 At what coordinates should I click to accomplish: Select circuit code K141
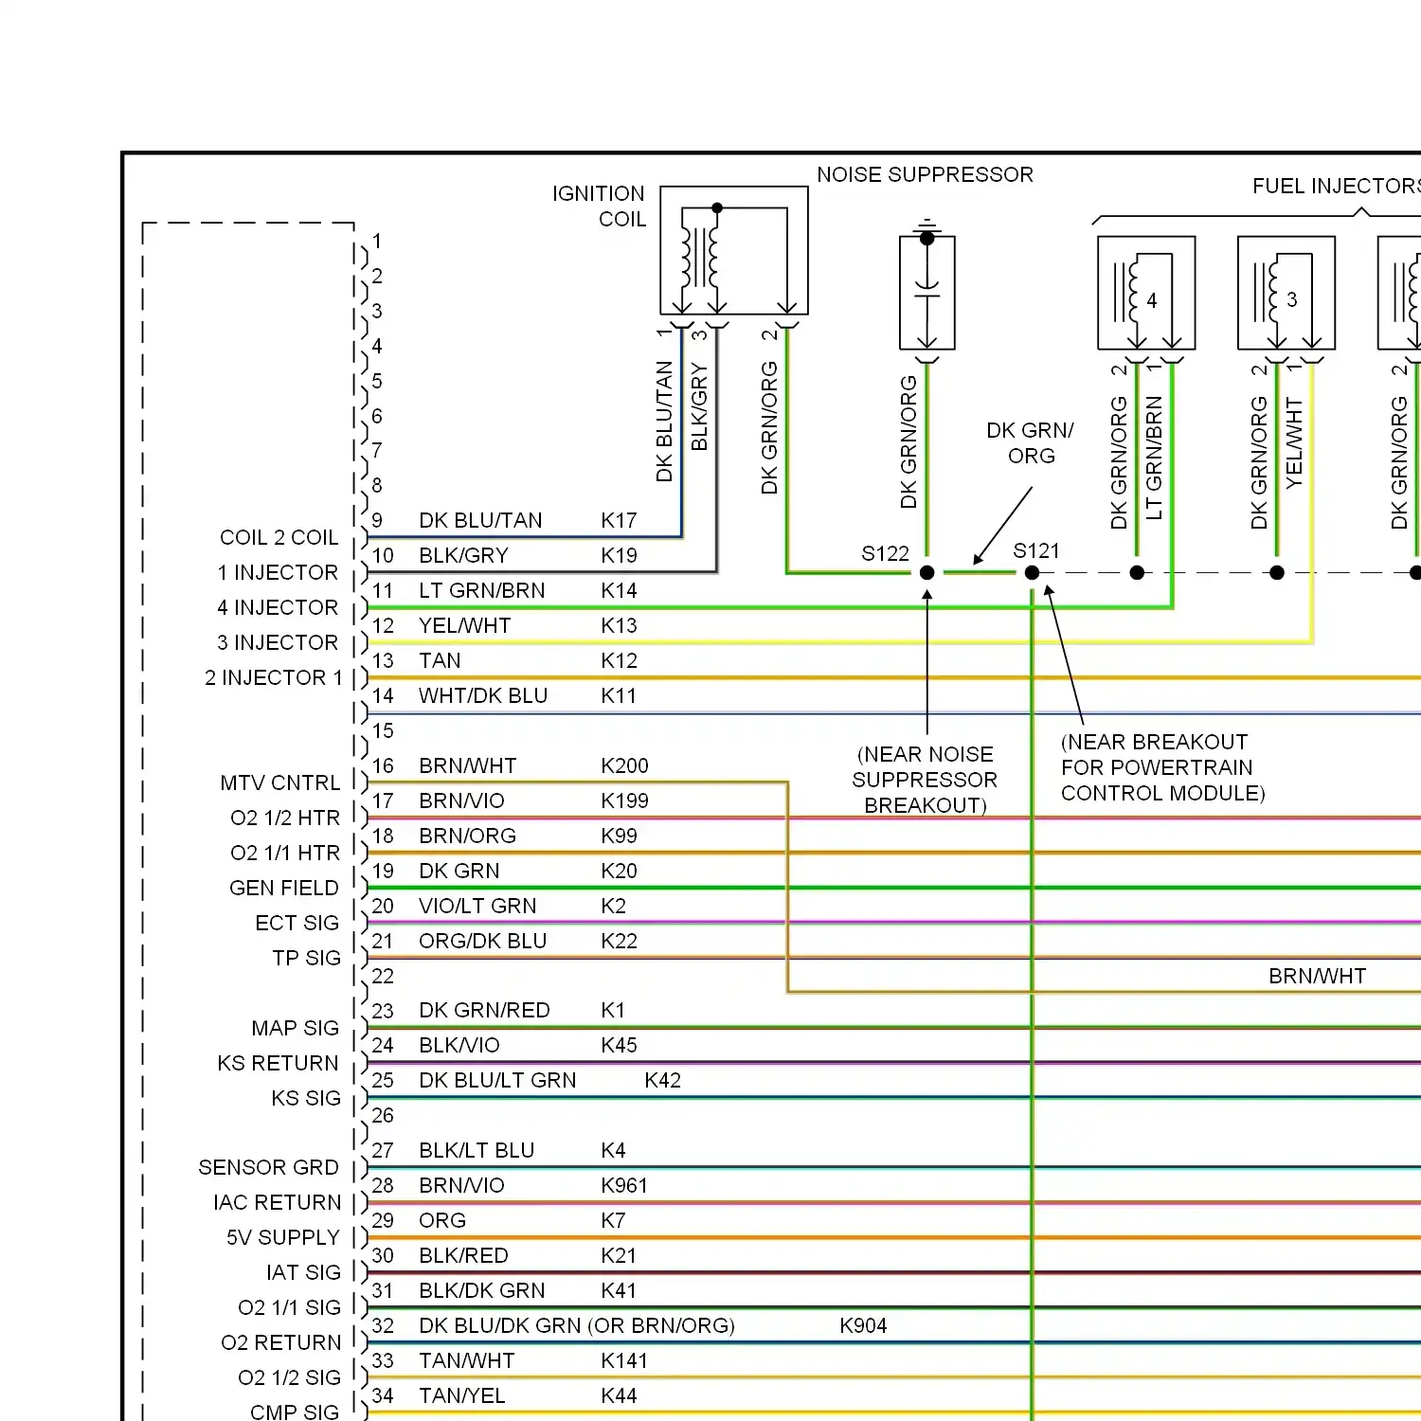[625, 1360]
